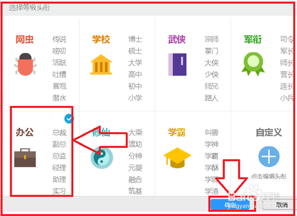297x216 pixels.
Task: Click the 叫兽 title text
Action: coord(212,132)
